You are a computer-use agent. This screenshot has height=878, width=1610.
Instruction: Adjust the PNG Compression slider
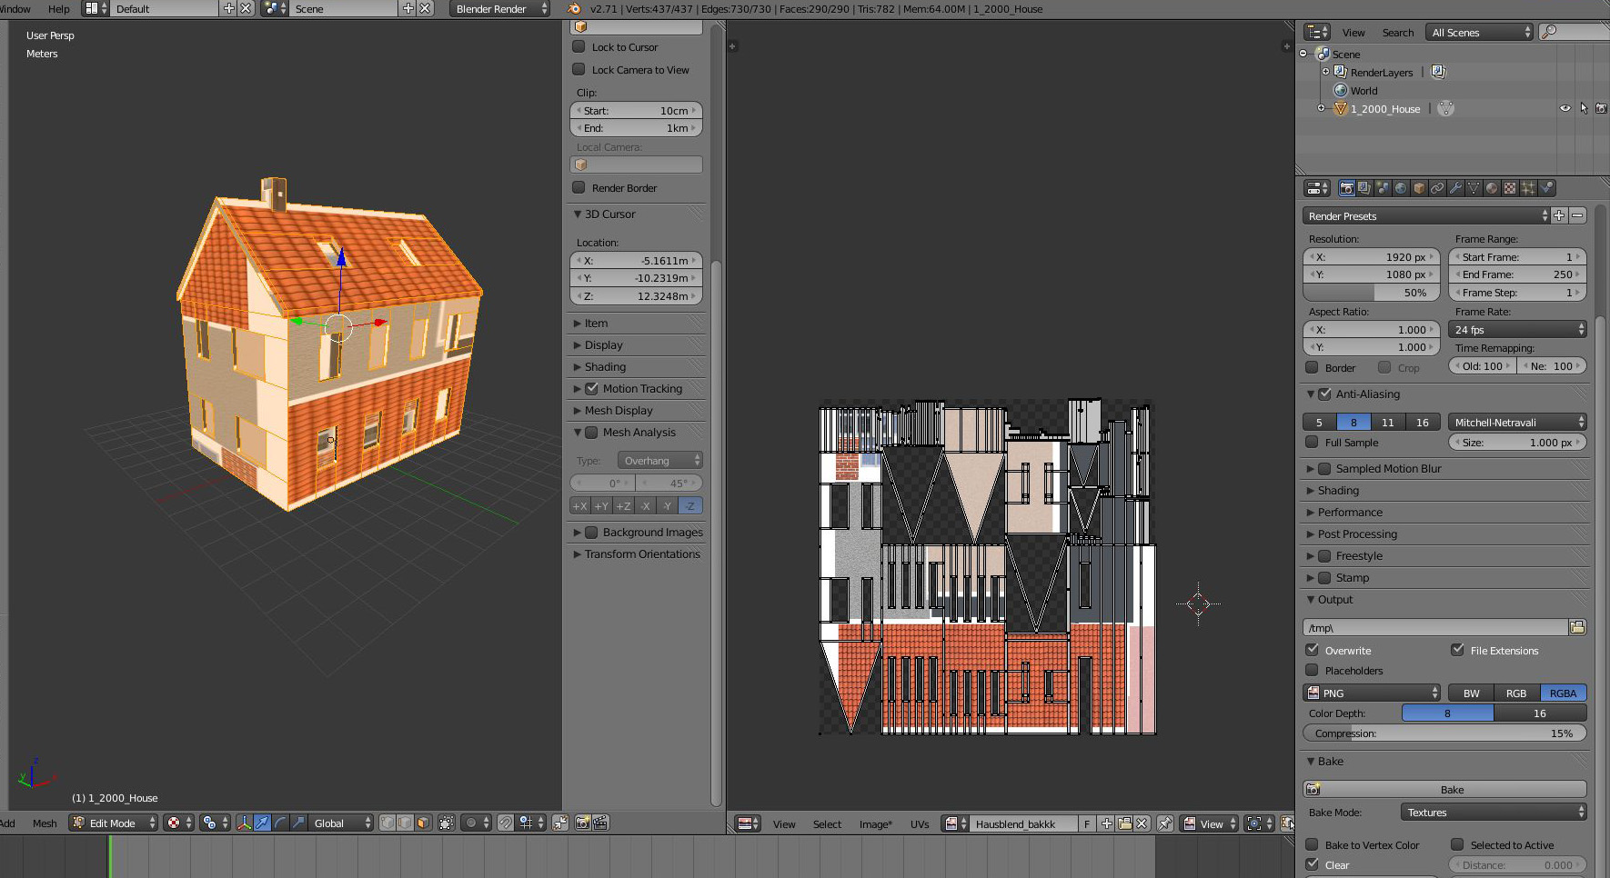1444,733
